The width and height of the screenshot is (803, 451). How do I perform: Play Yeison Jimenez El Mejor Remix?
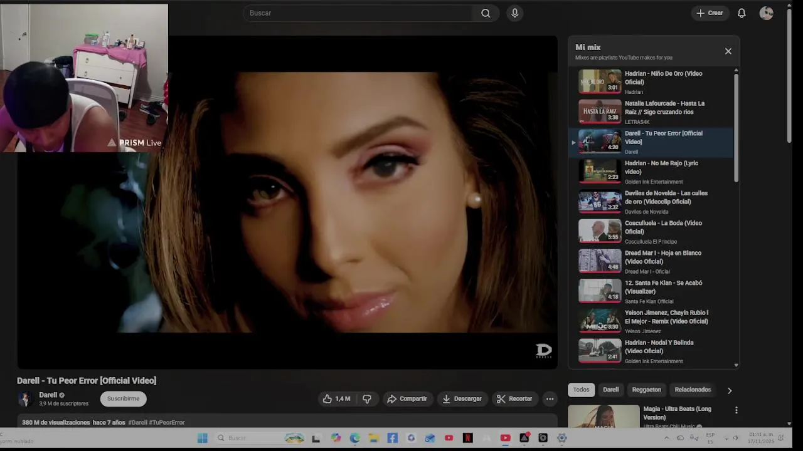[652, 323]
